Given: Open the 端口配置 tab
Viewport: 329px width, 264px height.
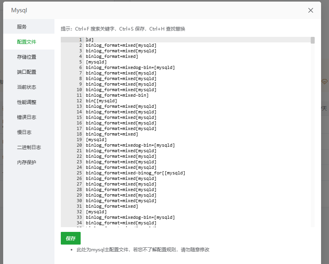Looking at the screenshot, I should (x=29, y=72).
